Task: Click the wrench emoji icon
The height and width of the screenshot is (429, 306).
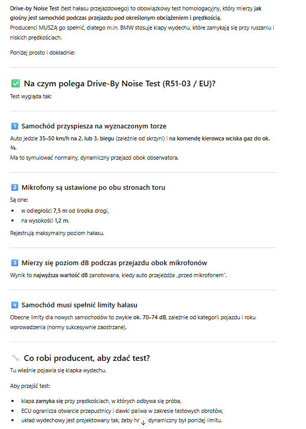Action: pos(16,358)
